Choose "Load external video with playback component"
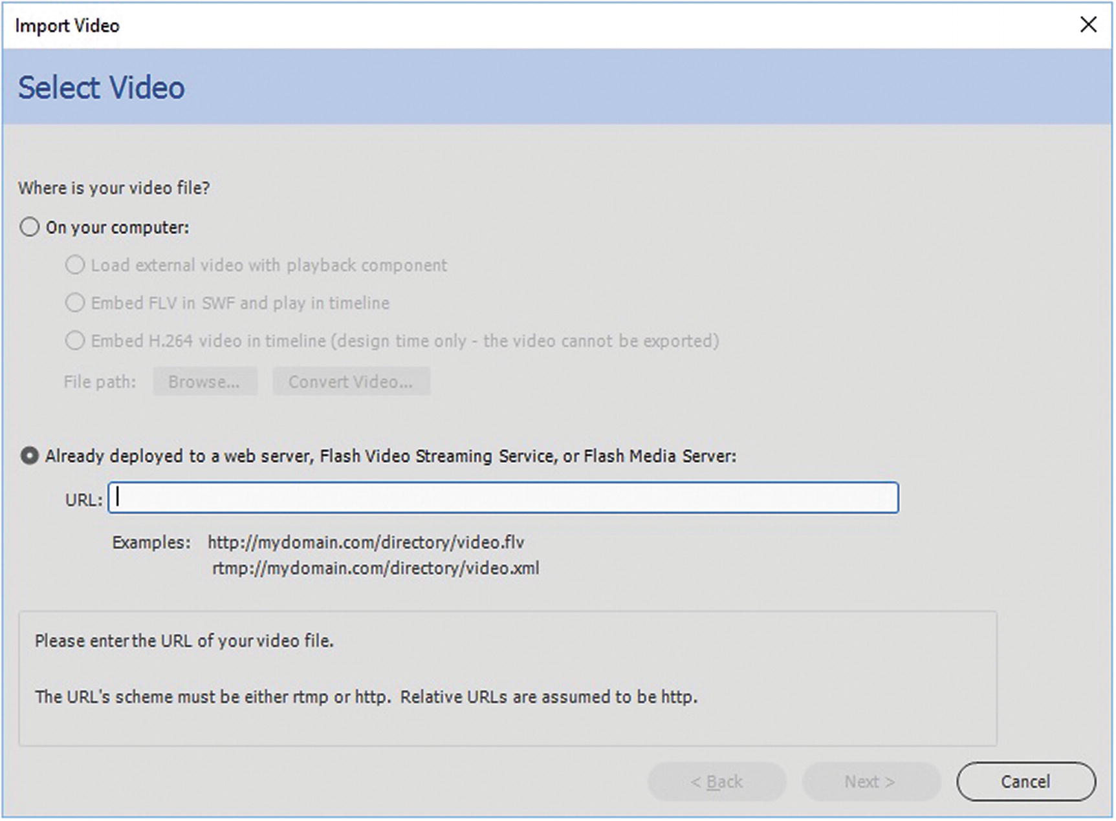Screen dimensions: 1116x821 (75, 265)
